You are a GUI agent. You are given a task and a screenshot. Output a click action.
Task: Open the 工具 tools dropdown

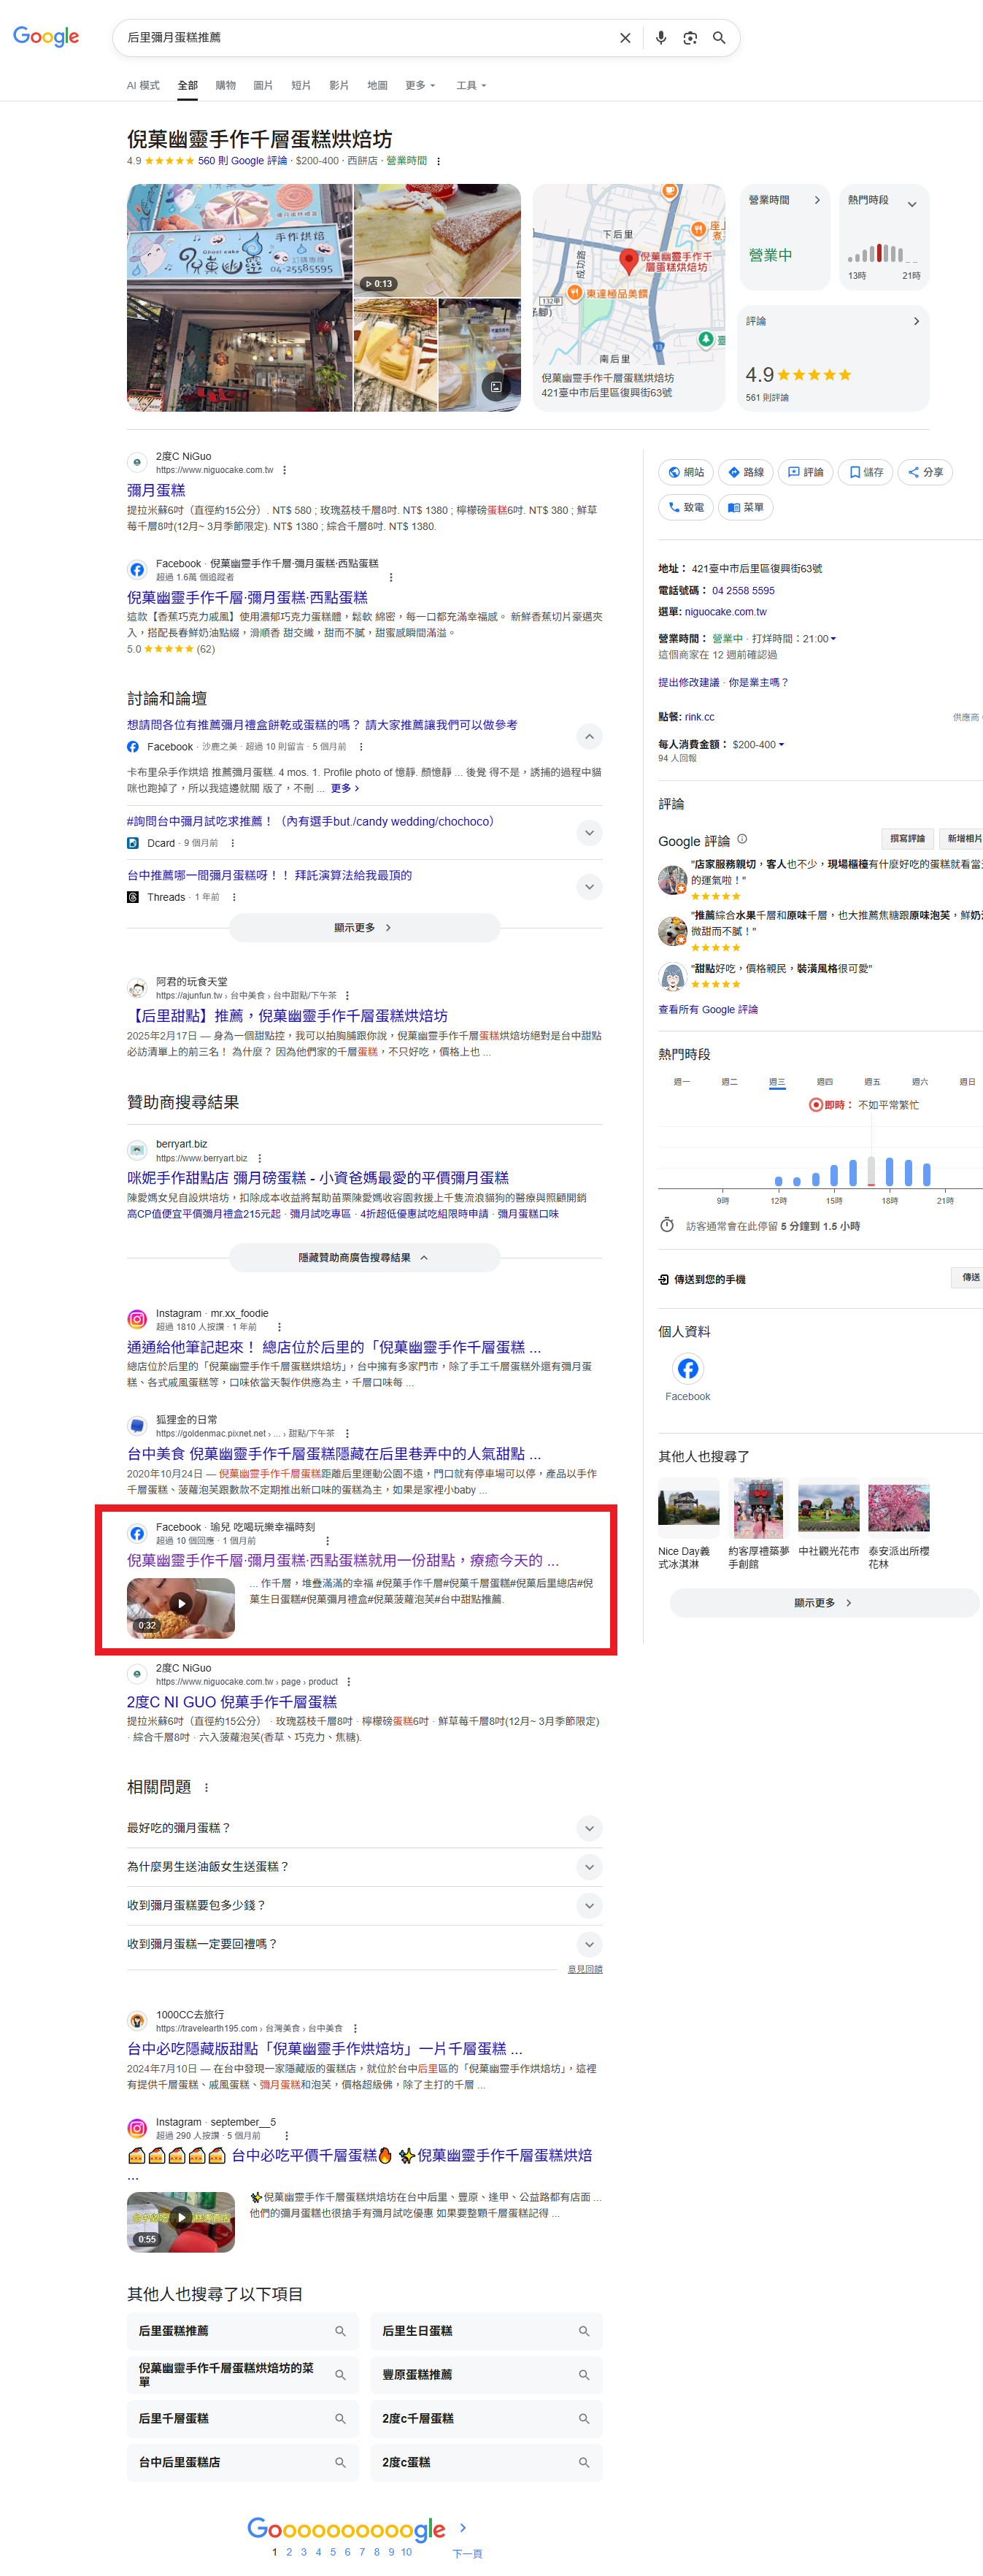[470, 85]
